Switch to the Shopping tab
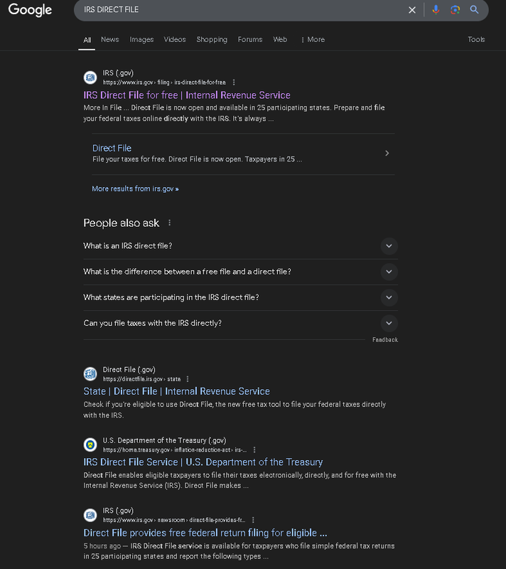The width and height of the screenshot is (506, 569). click(x=212, y=40)
